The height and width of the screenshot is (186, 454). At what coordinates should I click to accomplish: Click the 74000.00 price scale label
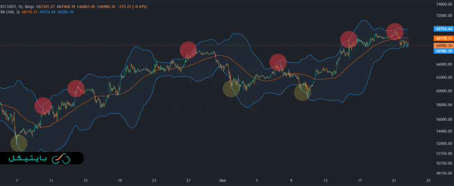tap(444, 4)
